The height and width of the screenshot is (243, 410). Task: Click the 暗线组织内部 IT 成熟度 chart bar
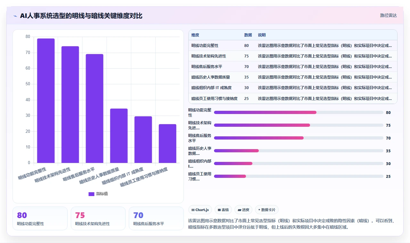click(143, 140)
